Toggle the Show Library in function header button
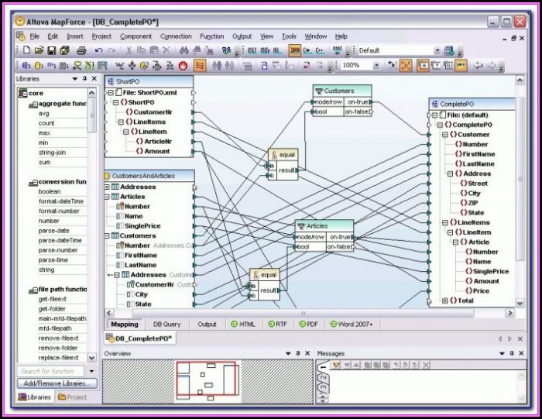This screenshot has width=542, height=419. pos(448,65)
